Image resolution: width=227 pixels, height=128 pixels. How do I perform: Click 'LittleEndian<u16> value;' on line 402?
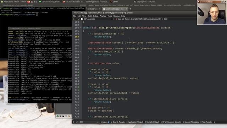104,63
